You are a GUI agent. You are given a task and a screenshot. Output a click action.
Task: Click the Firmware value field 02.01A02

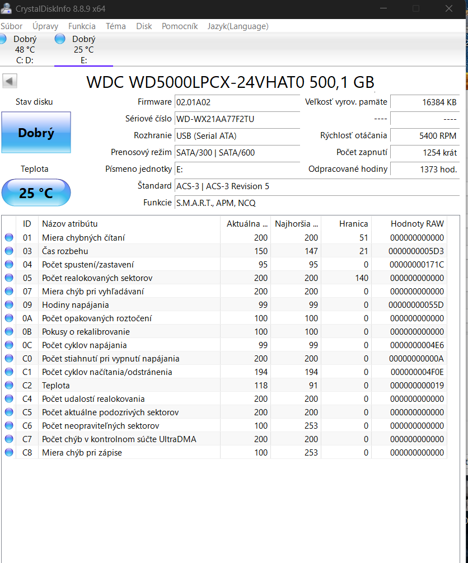(237, 102)
